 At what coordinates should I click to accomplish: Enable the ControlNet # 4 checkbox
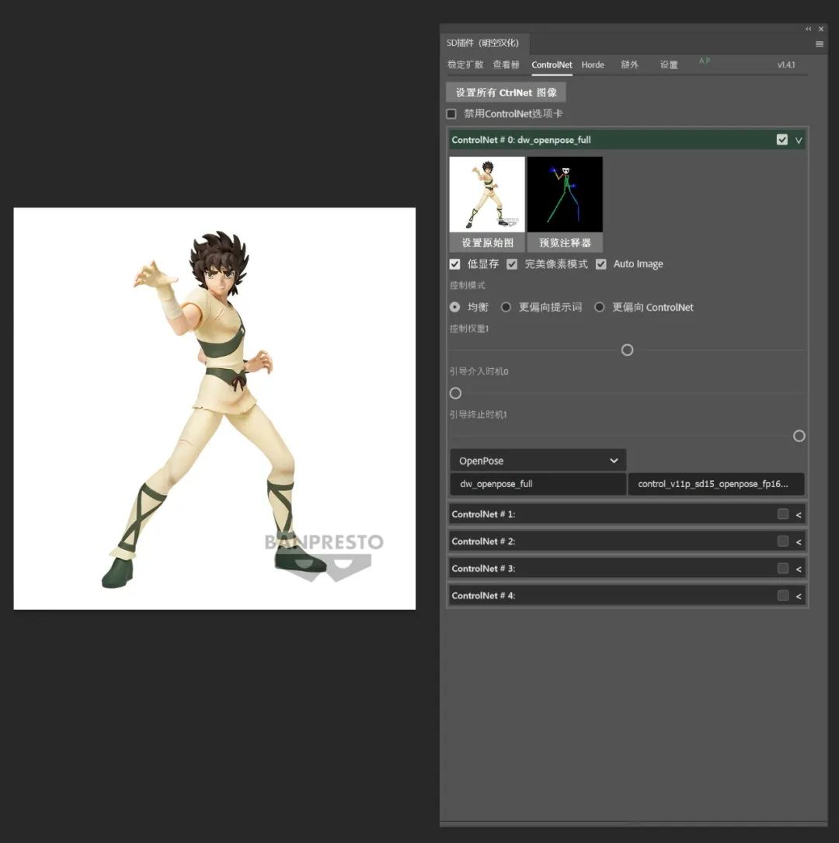click(x=782, y=595)
